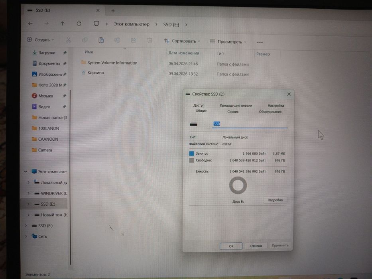Screen dimensions: 372x279
Task: Click OK in properties dialog
Action: point(231,246)
